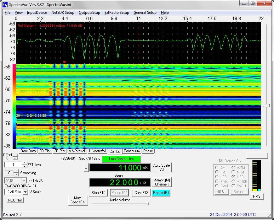This screenshot has height=220, width=274.
Task: Select FM demodulation mode
Action: coord(217,172)
